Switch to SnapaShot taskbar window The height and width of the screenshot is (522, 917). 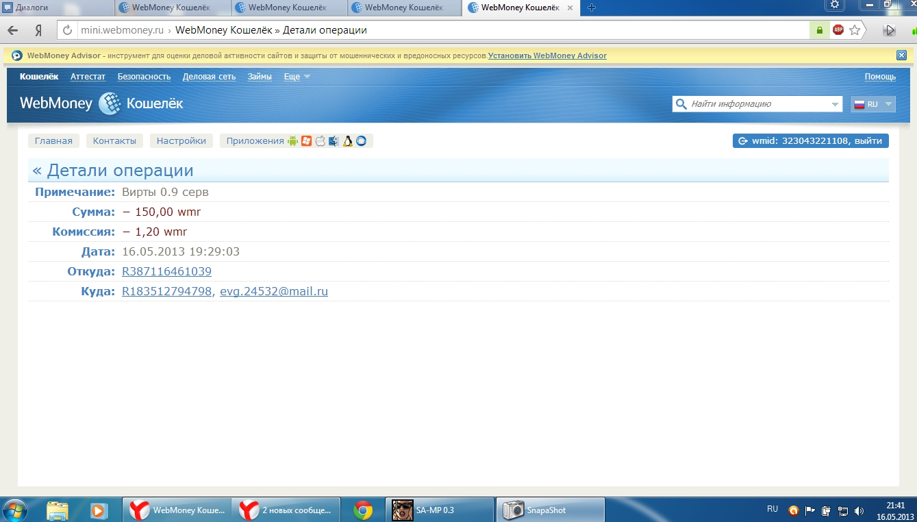click(550, 510)
